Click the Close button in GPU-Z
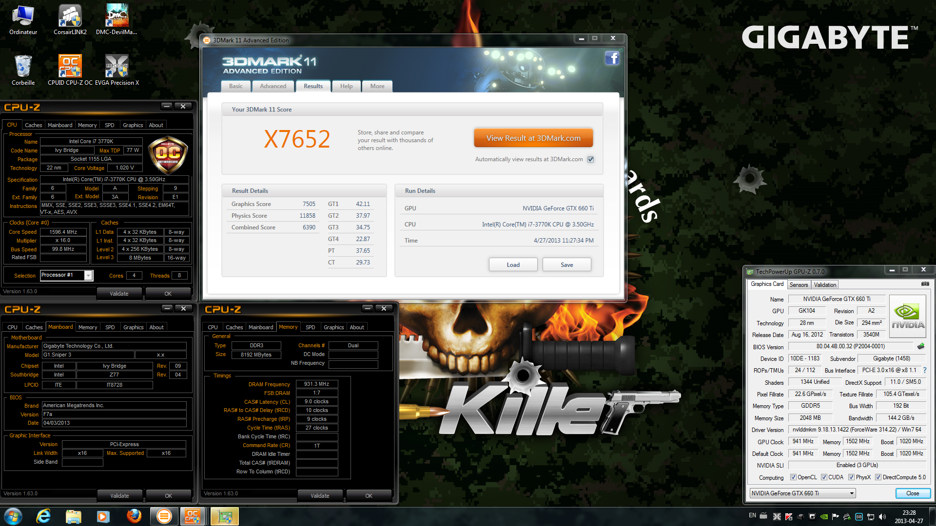The image size is (936, 526). tap(913, 493)
